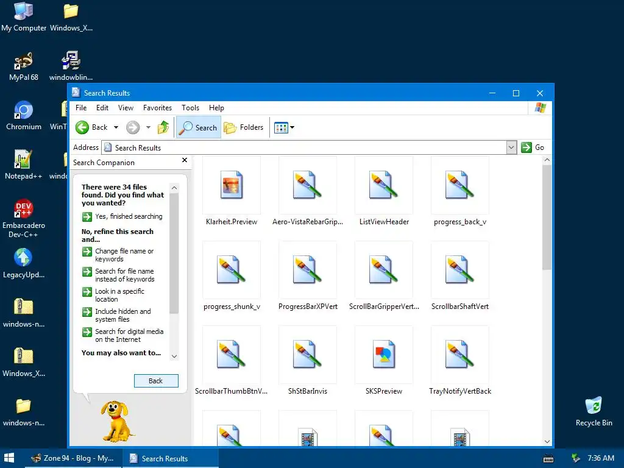624x468 pixels.
Task: Click the Address field showing Search Results
Action: (304, 147)
